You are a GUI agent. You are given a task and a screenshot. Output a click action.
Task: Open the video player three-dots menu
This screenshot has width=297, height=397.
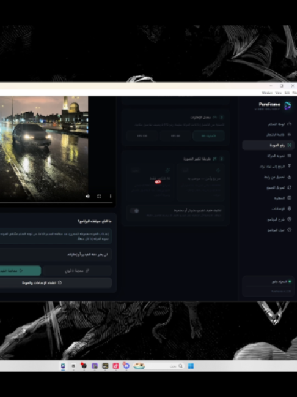(x=111, y=196)
